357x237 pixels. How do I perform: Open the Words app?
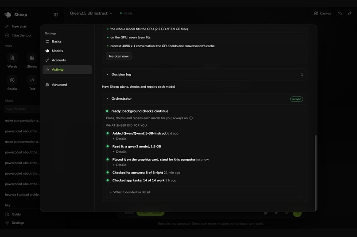(12, 60)
